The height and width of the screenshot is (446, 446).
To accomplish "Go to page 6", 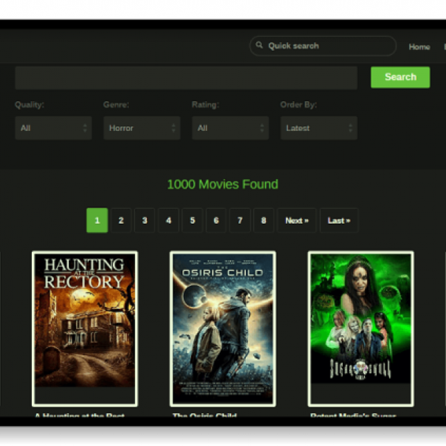I will coord(216,220).
